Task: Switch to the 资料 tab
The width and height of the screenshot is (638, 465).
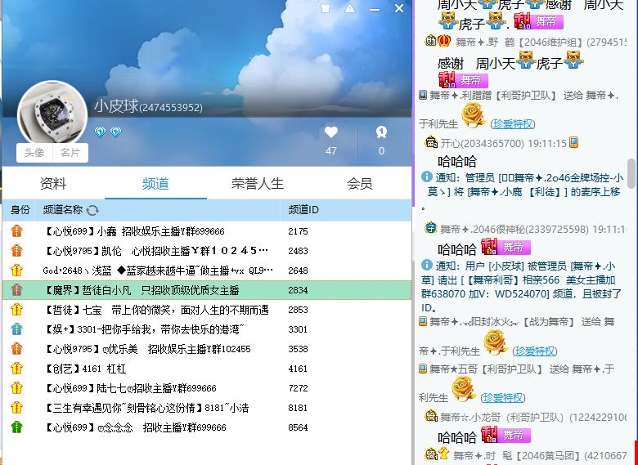Action: 53,184
